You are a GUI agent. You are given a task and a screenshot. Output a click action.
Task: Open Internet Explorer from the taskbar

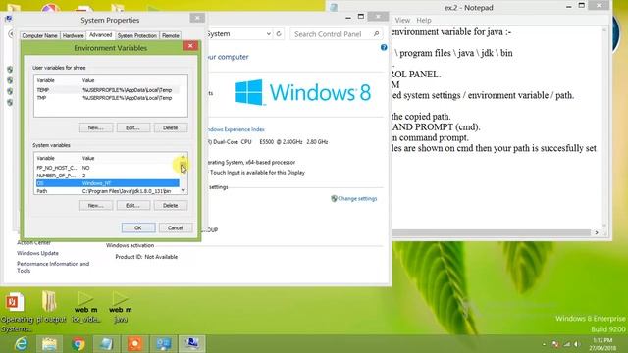(21, 344)
